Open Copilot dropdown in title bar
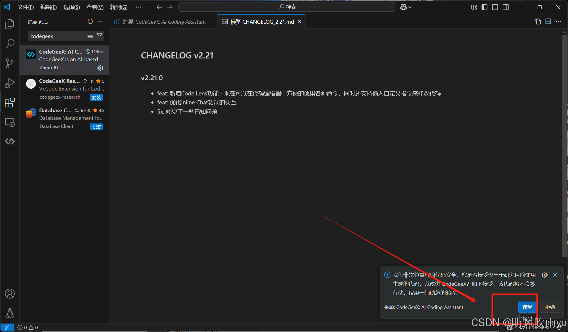 click(406, 7)
